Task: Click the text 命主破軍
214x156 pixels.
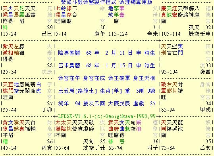Action: click(x=119, y=78)
